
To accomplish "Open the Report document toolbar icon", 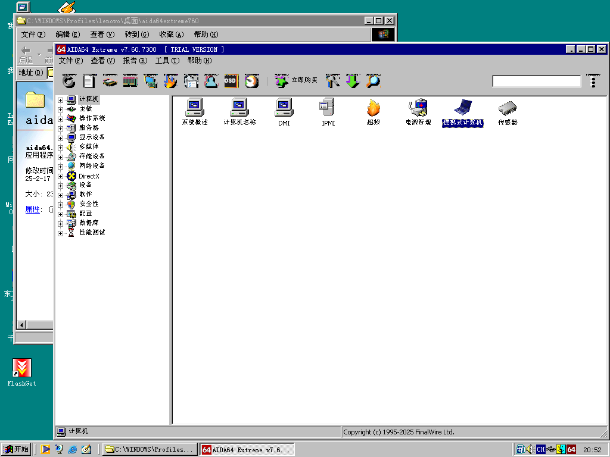I will tap(89, 81).
